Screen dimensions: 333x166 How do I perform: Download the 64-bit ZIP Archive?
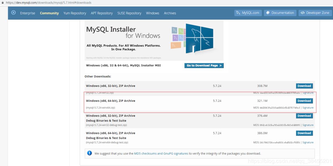[304, 101]
